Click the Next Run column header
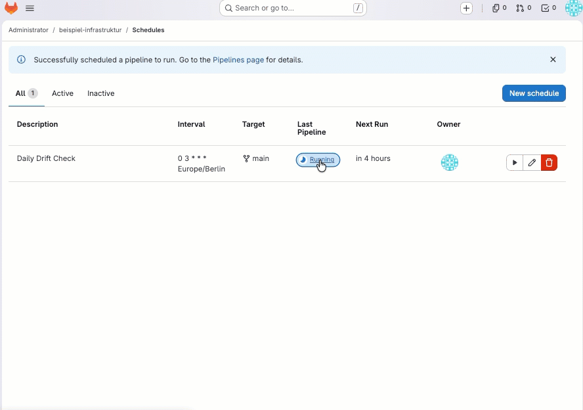This screenshot has height=410, width=583. pos(372,124)
